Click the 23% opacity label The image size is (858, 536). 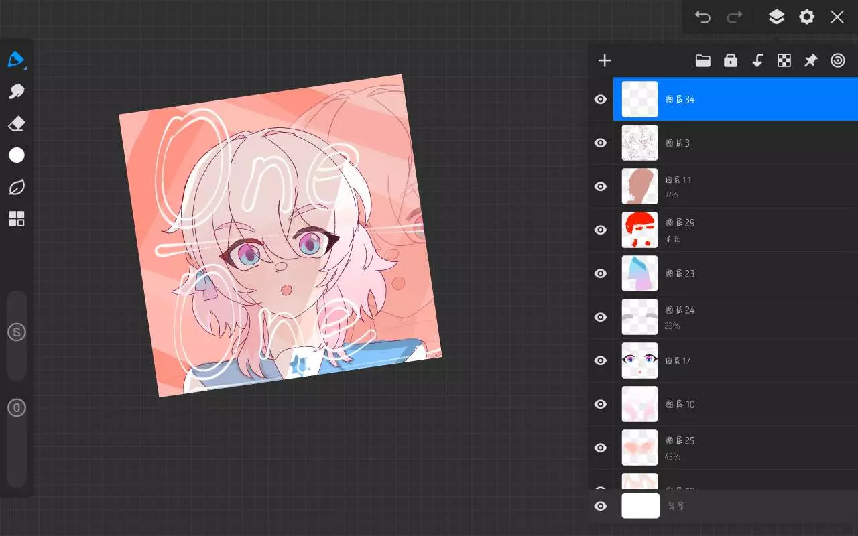click(x=672, y=326)
